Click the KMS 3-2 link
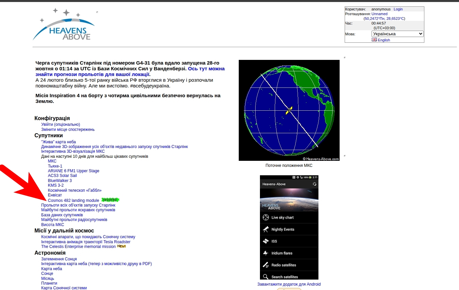Image resolution: width=459 pixels, height=290 pixels. coord(56,185)
